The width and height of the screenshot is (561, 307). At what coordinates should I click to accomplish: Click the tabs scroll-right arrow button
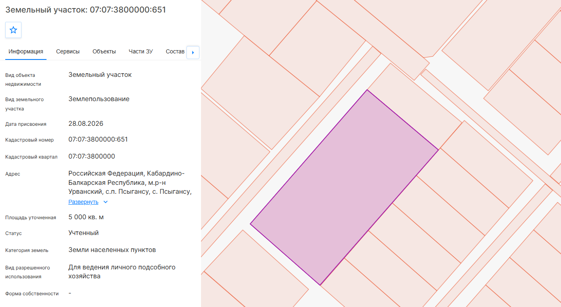(x=193, y=53)
